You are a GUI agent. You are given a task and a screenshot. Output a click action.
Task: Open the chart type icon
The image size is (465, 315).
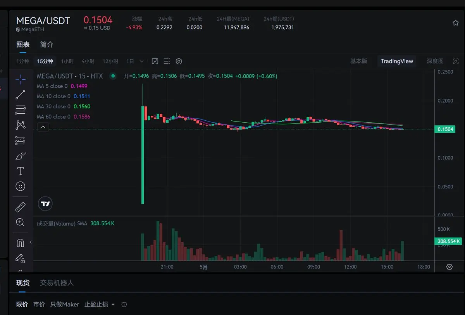[x=155, y=61]
